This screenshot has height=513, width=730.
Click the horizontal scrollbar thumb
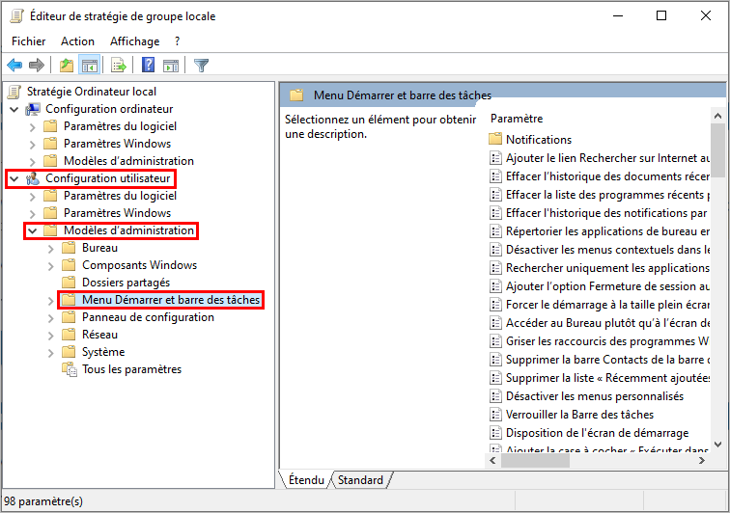tap(535, 460)
